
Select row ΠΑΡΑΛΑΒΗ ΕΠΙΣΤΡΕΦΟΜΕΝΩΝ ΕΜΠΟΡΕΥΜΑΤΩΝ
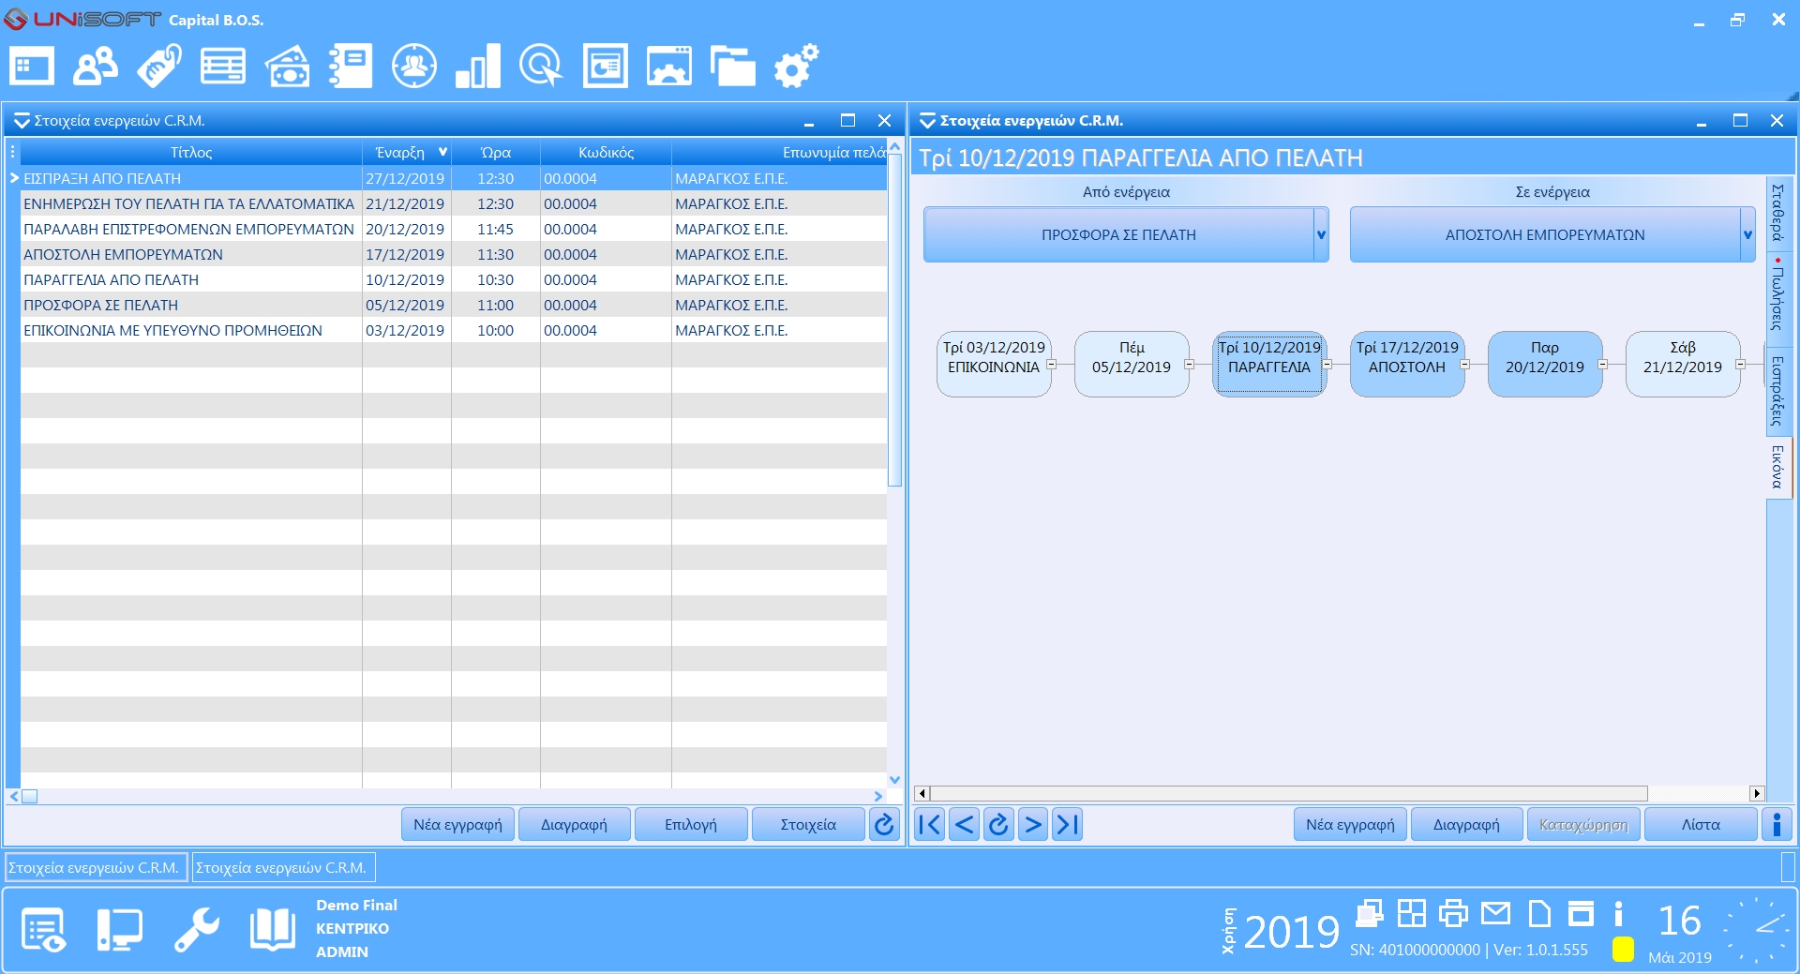[x=454, y=229]
